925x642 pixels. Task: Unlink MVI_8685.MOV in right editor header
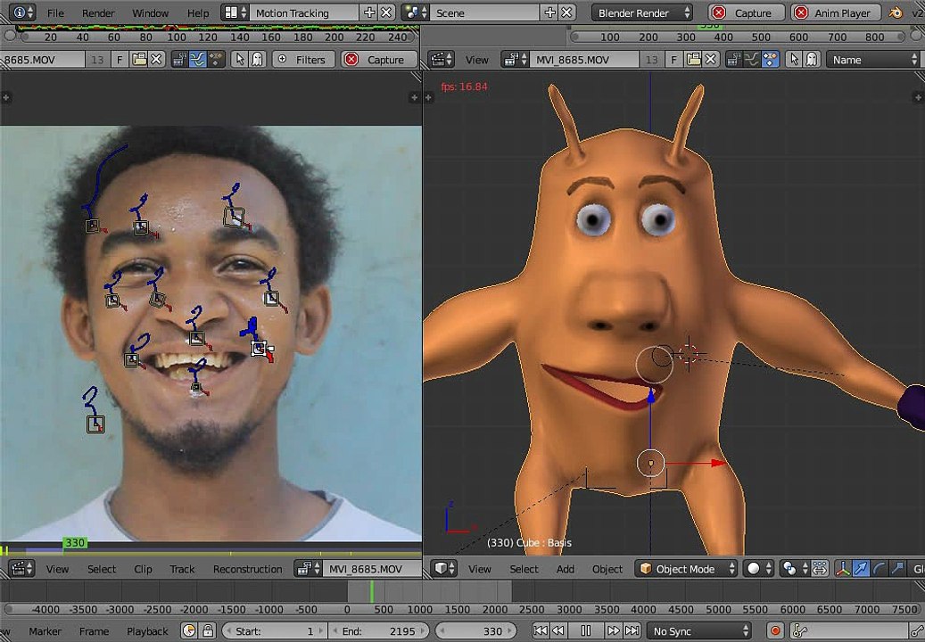(x=711, y=60)
